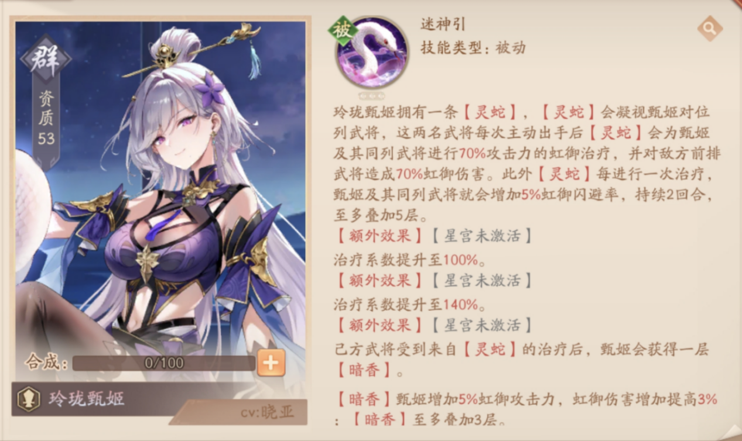Click the 技能类型：被动 label
742x441 pixels.
473,47
